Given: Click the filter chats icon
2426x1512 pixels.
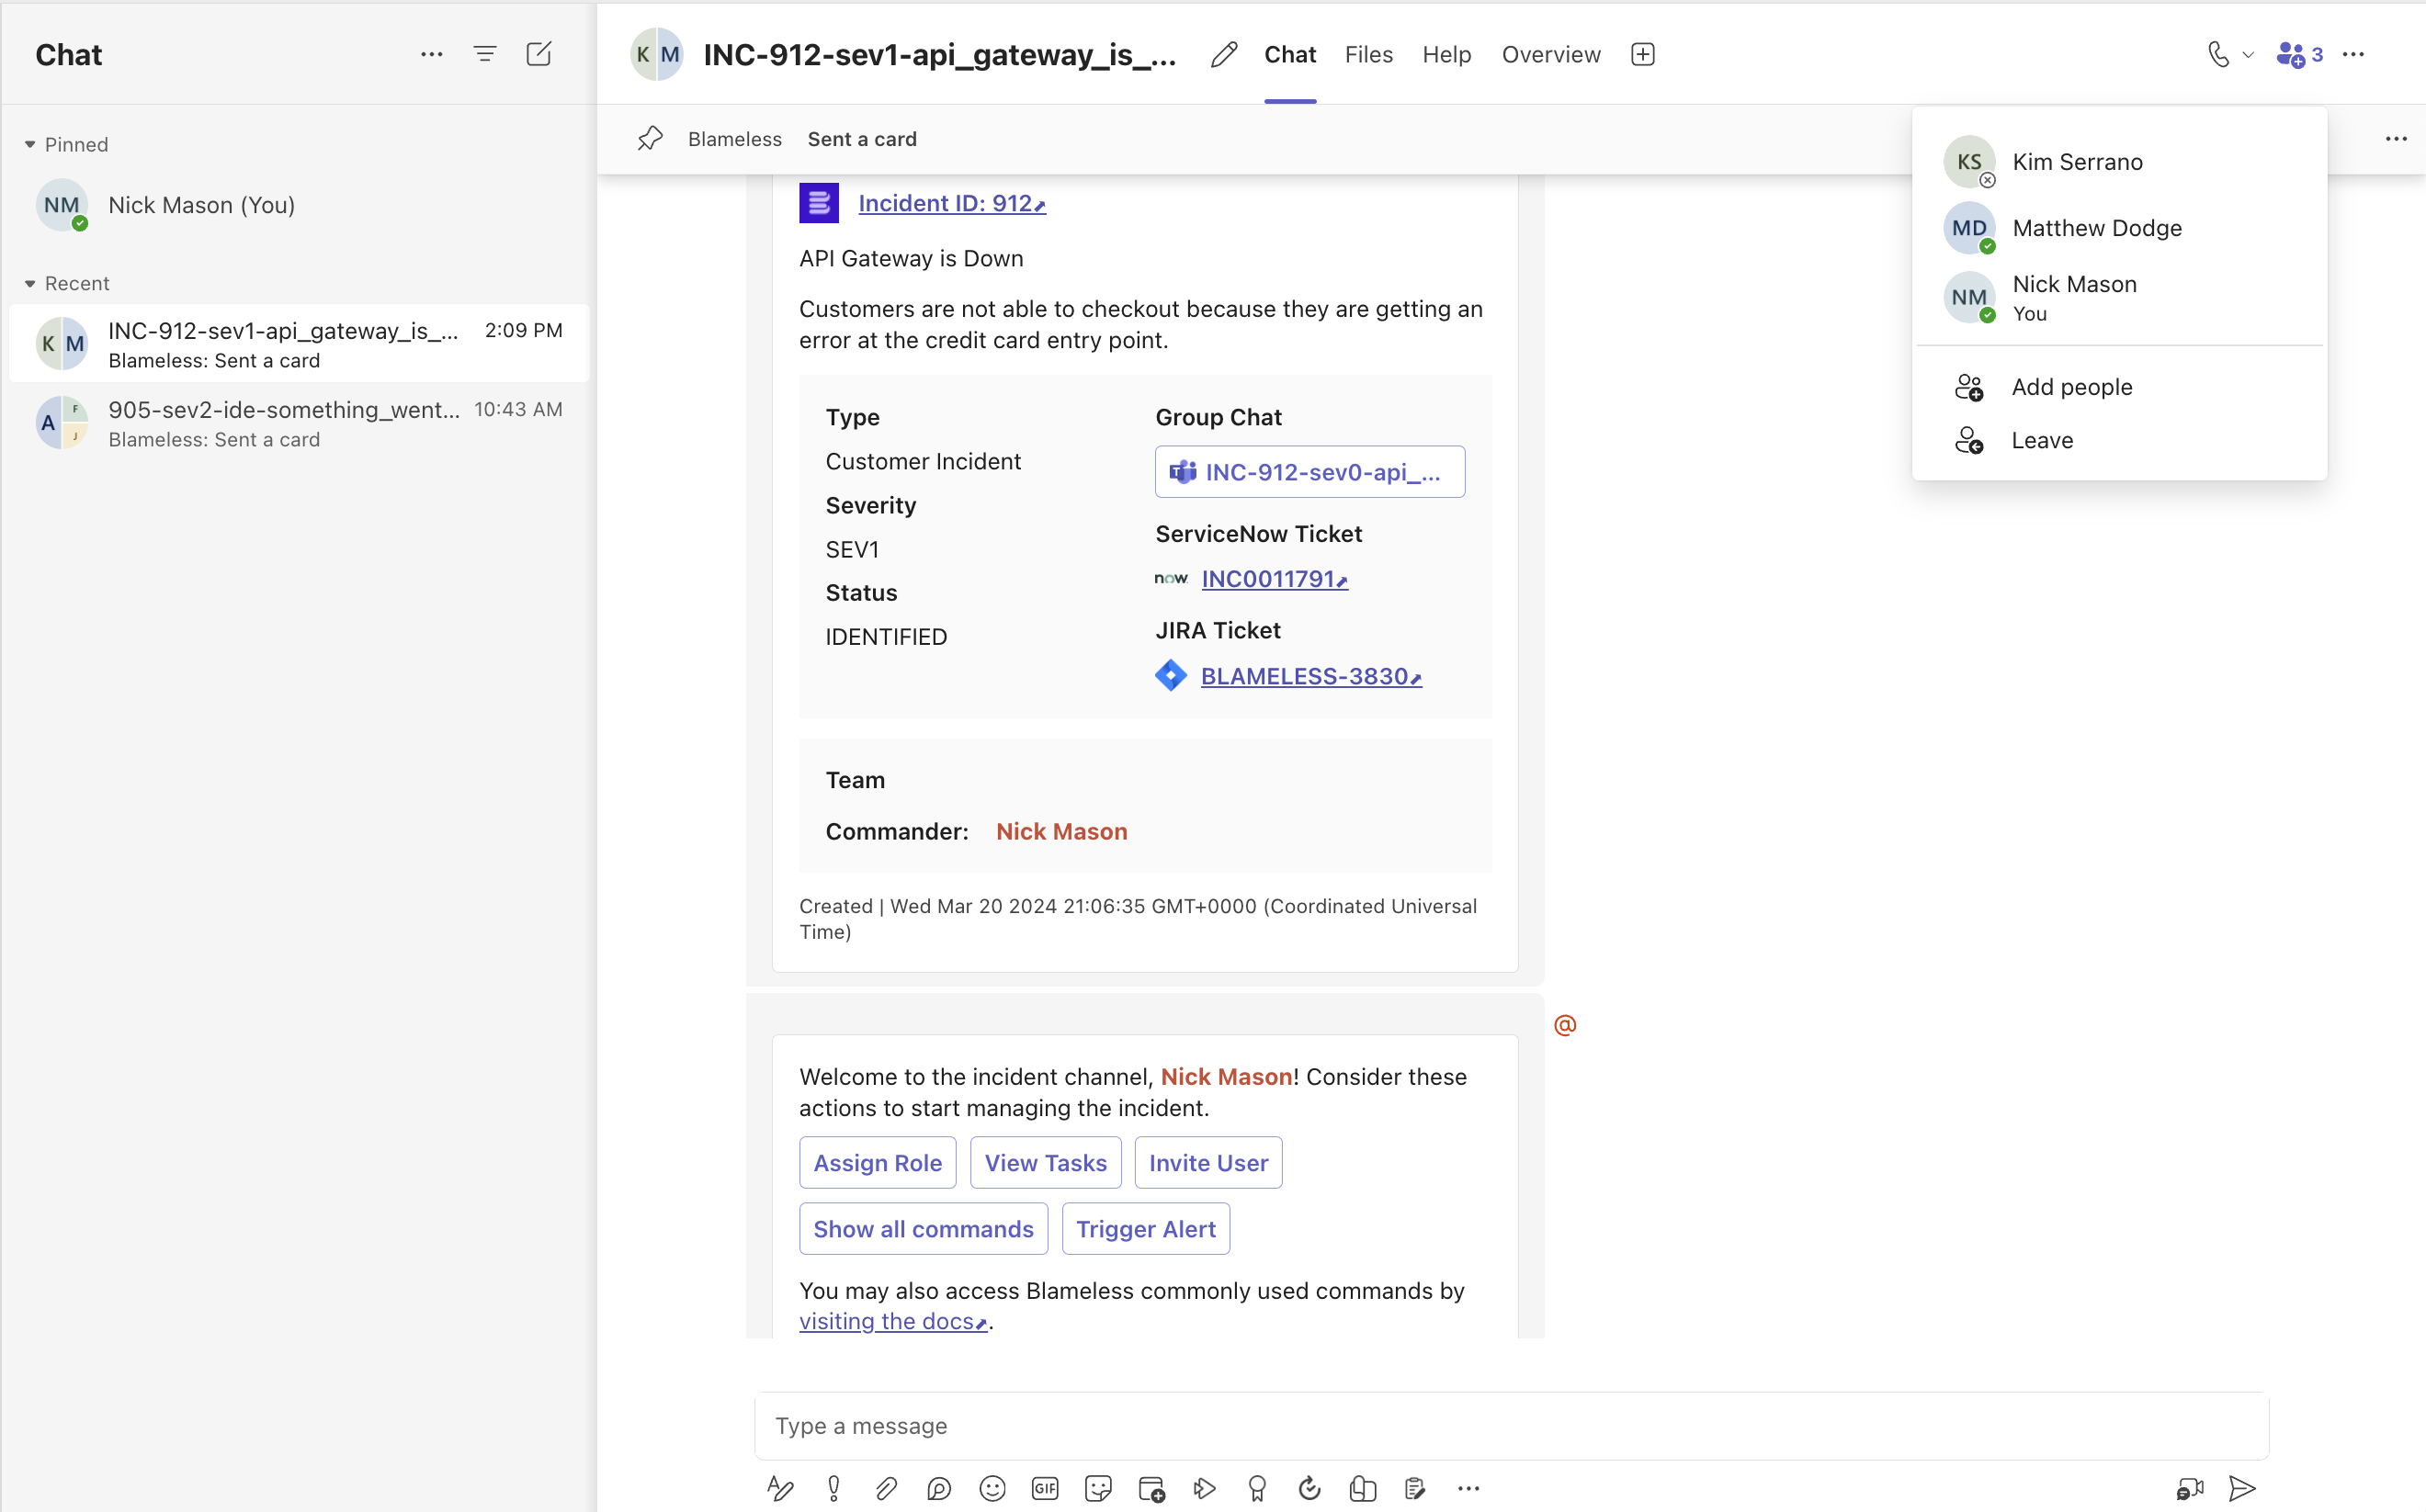Looking at the screenshot, I should 485,54.
